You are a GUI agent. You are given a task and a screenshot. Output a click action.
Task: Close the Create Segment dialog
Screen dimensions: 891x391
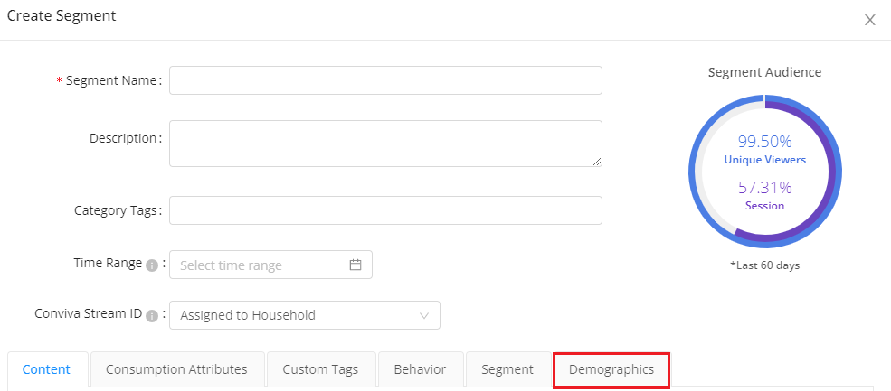click(x=869, y=21)
